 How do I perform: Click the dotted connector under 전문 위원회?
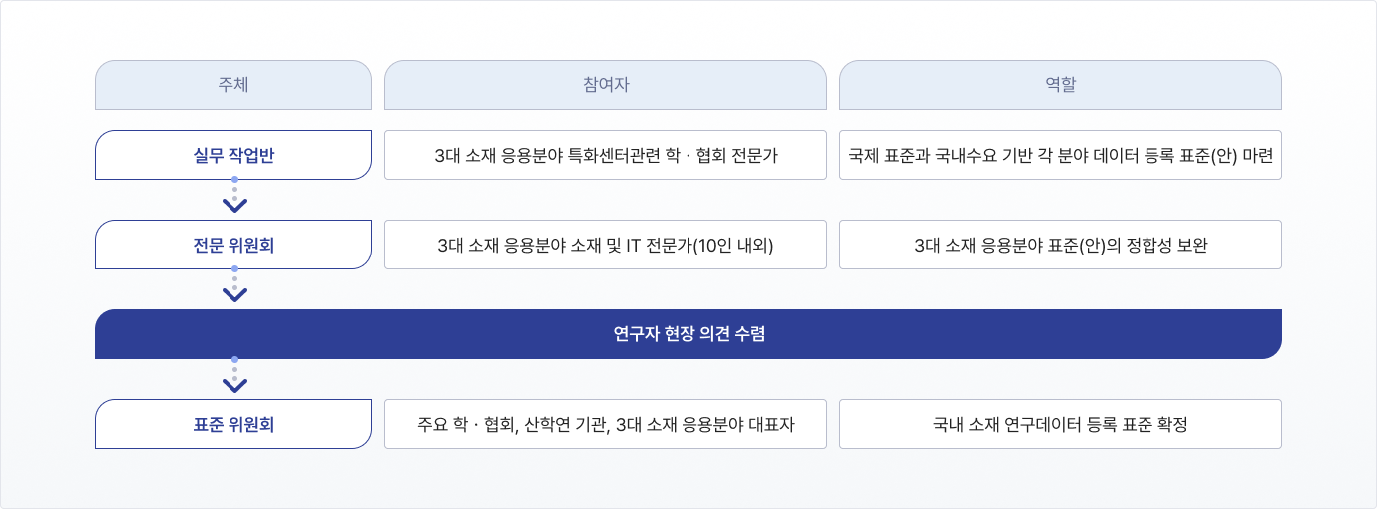coord(234,278)
